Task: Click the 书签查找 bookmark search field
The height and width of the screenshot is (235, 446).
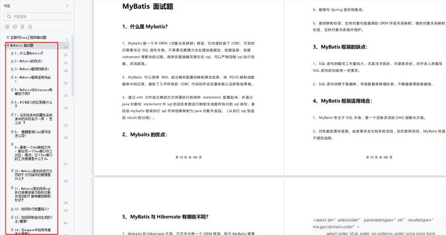Action: click(37, 16)
